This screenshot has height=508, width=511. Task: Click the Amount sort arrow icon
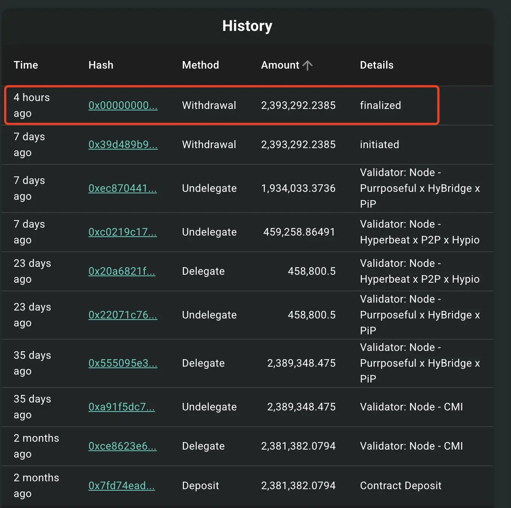[x=308, y=65]
